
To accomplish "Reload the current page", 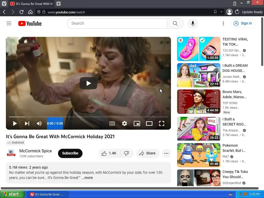I will 22,12.
